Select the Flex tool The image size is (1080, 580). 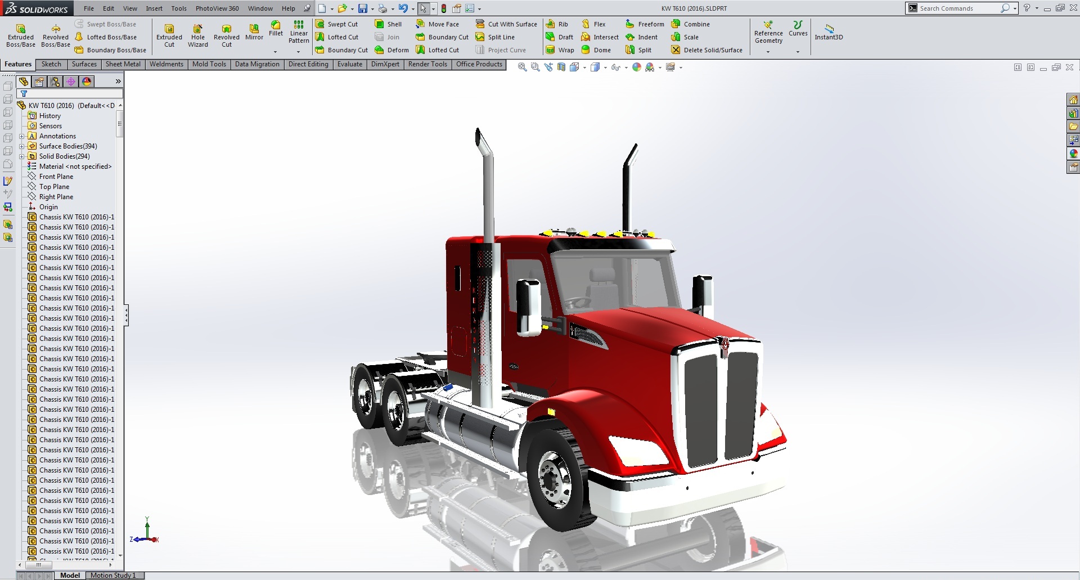(593, 24)
